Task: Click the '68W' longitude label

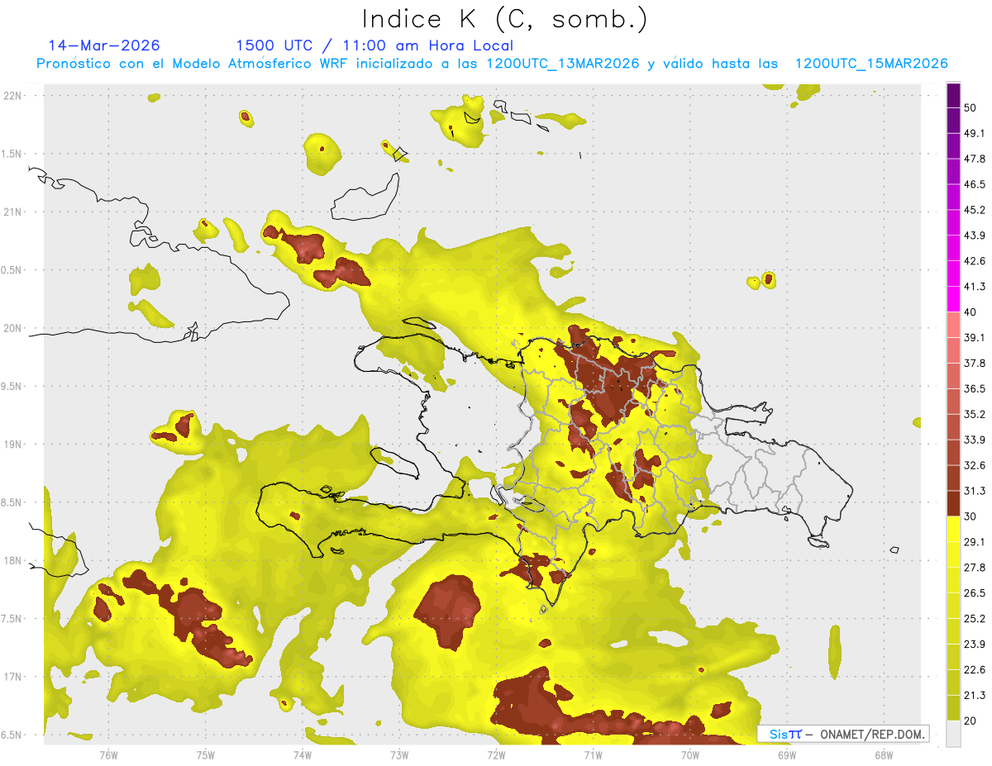Action: tap(884, 754)
